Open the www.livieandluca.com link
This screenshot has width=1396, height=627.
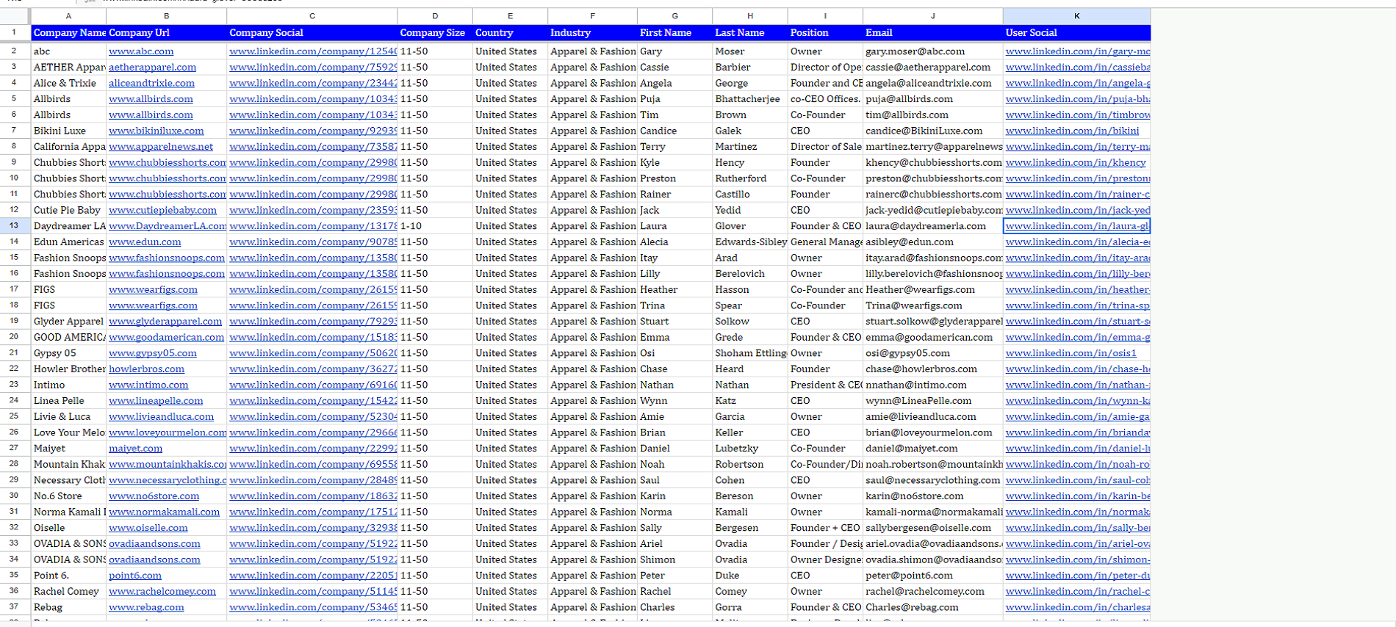point(161,417)
